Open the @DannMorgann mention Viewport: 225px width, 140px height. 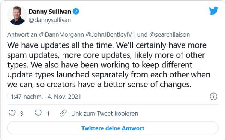(61, 34)
